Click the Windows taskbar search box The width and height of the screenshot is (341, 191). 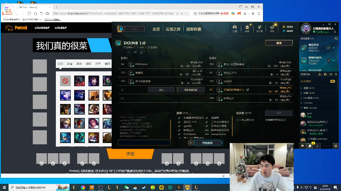39,187
